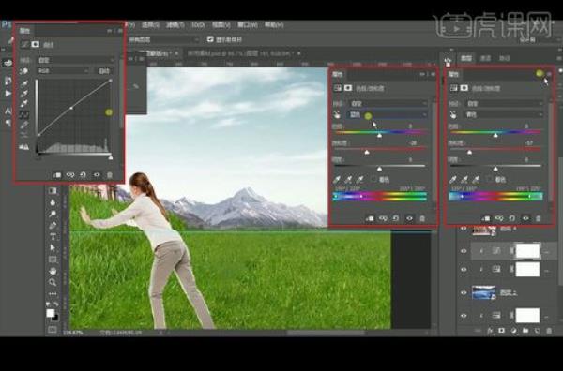Open the RGB channel dropdown in Curves

click(63, 71)
